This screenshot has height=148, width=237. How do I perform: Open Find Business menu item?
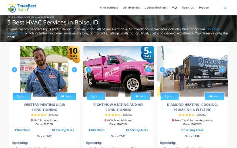[109, 7]
